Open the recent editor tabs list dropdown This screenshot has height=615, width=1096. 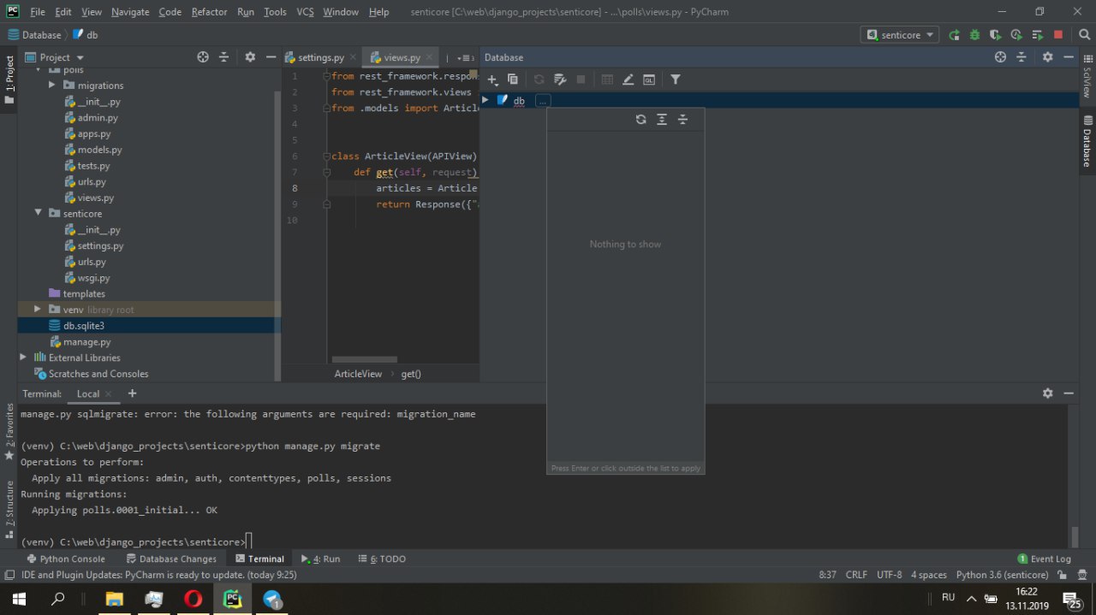[467, 57]
